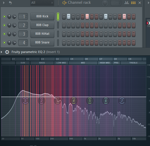This screenshot has width=150, height=146.
Task: Open the 808 Clap channel button
Action: [x=42, y=25]
